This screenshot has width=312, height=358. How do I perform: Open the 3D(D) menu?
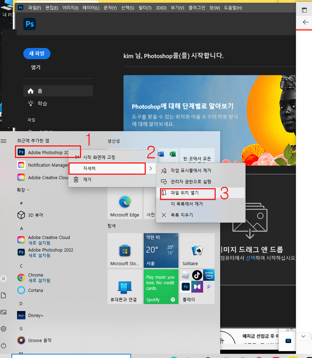point(161,8)
